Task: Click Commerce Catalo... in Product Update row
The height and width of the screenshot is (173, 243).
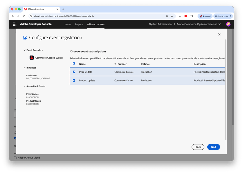Action: coord(124,80)
